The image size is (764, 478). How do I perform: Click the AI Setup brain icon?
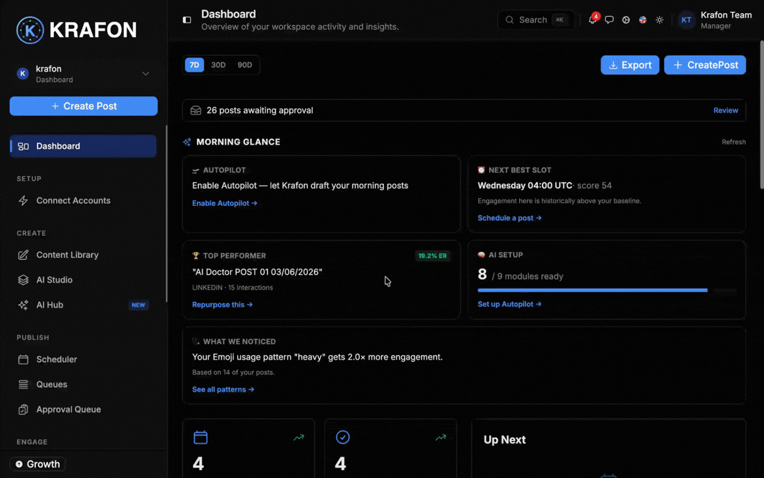tap(481, 255)
